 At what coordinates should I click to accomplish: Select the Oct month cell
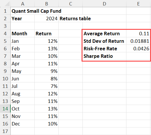(x=23, y=109)
